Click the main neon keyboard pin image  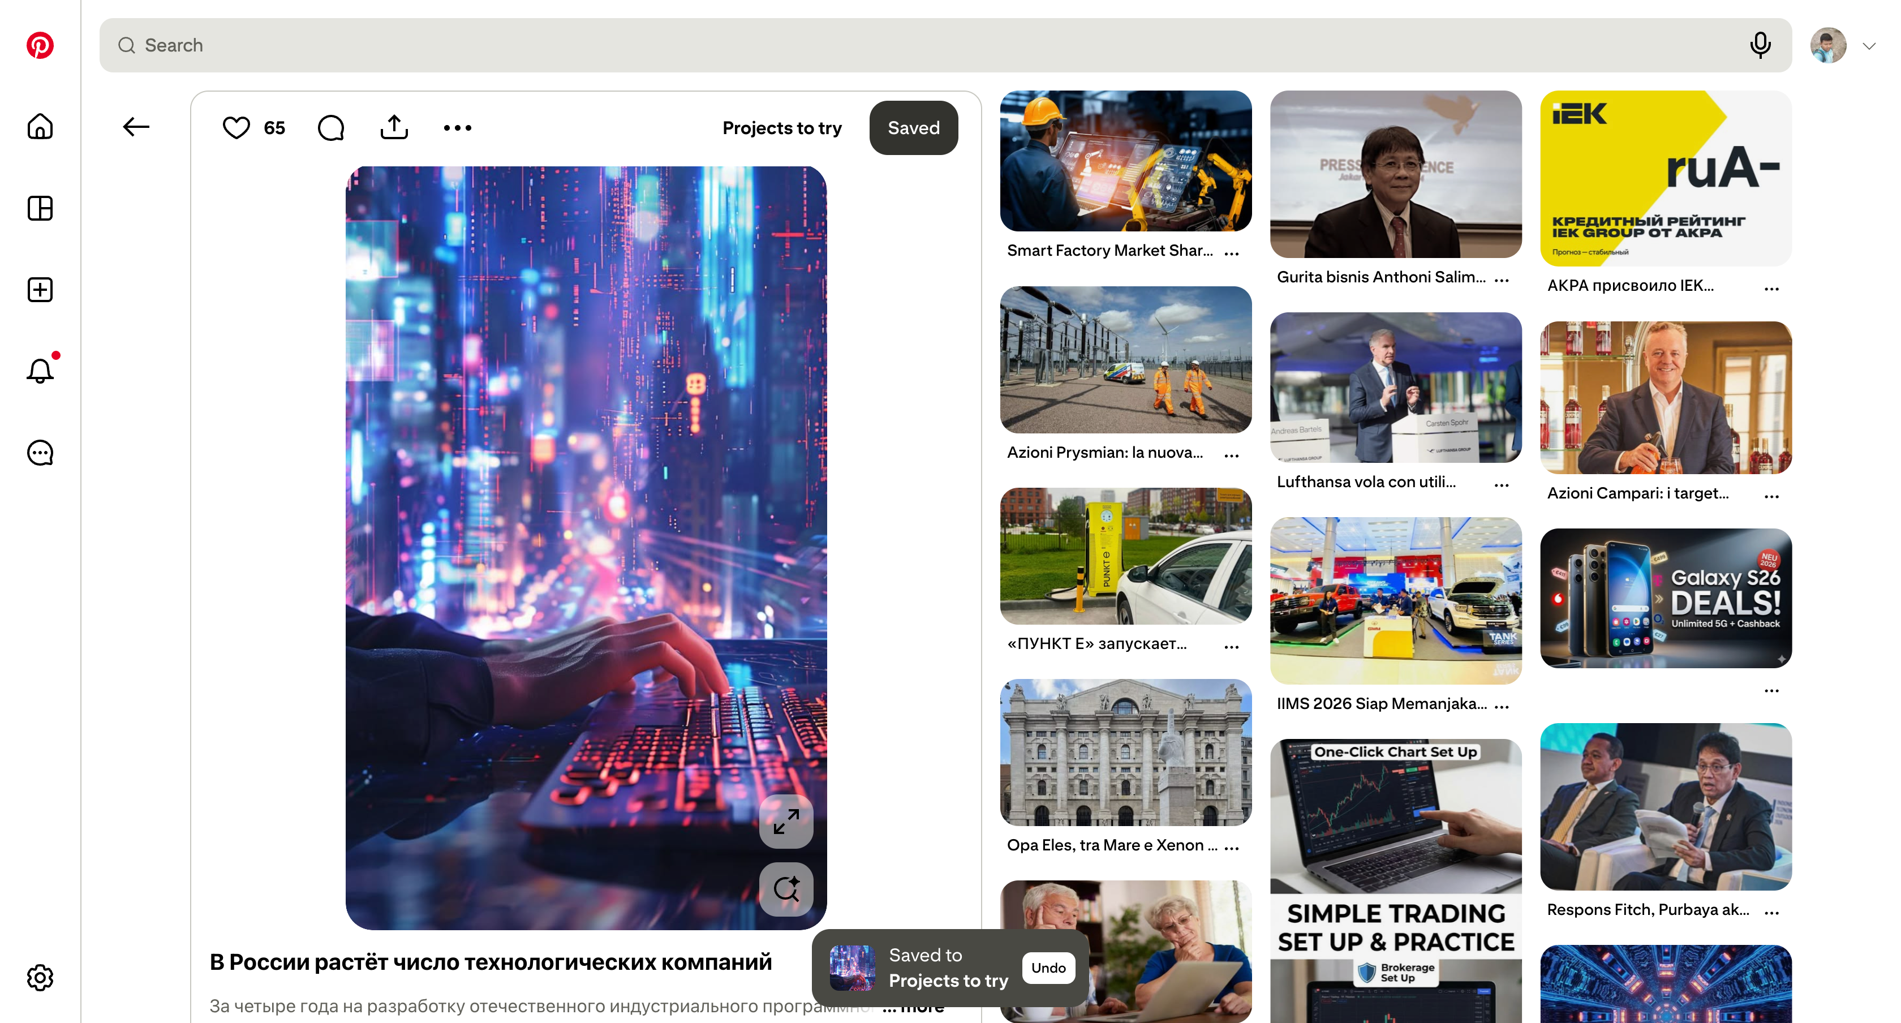point(586,548)
